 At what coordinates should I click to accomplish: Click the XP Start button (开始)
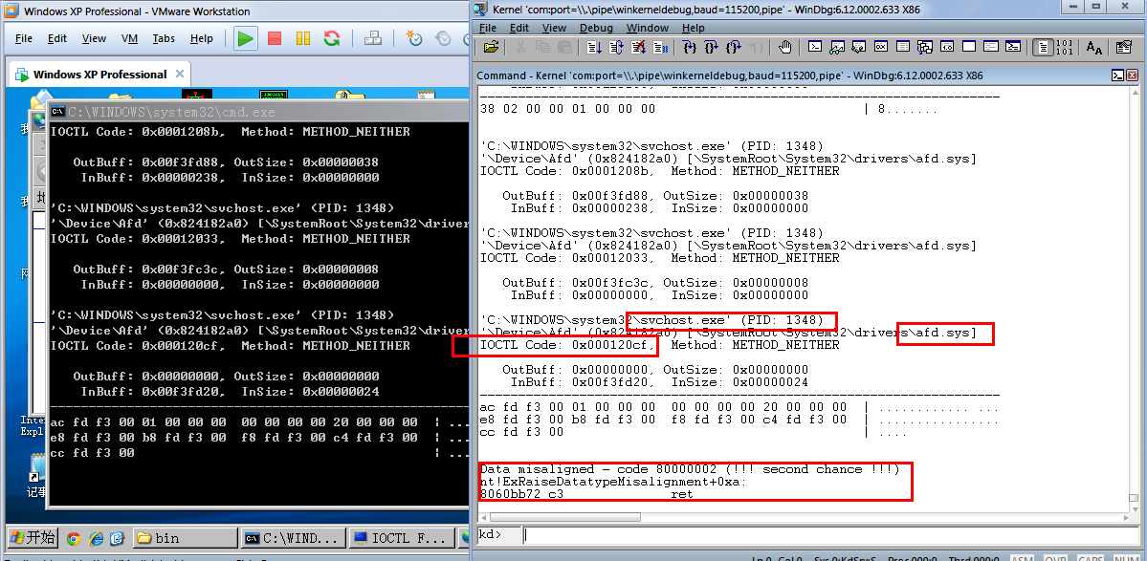pos(33,538)
